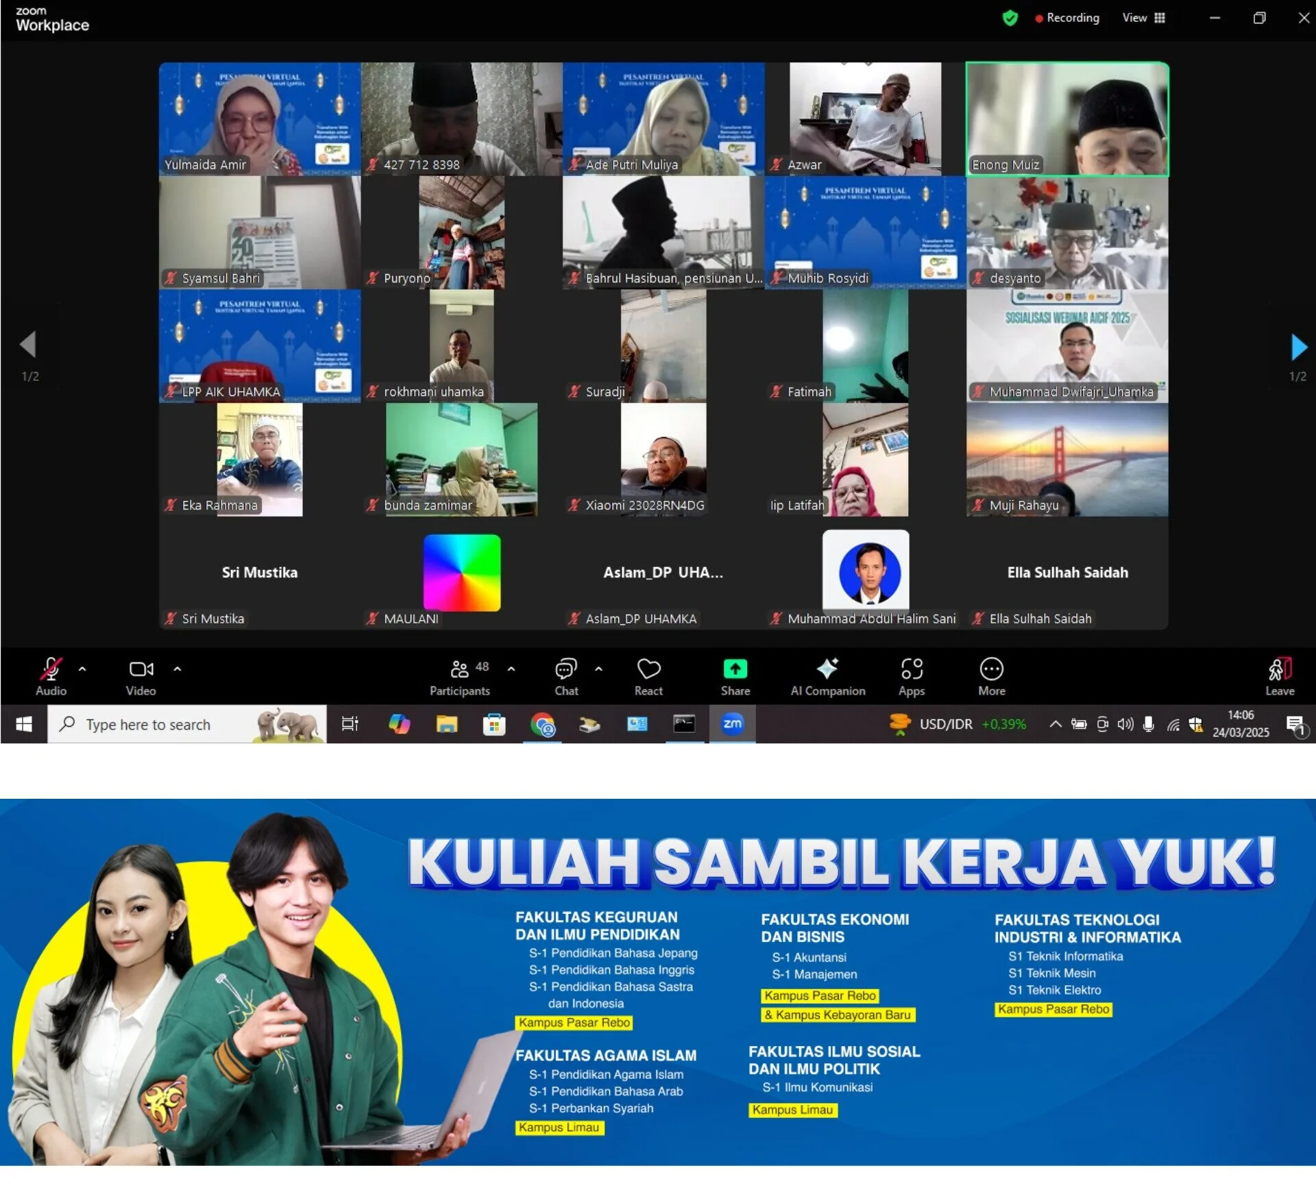The image size is (1316, 1192).
Task: Click the Zoom icon on the taskbar
Action: (732, 724)
